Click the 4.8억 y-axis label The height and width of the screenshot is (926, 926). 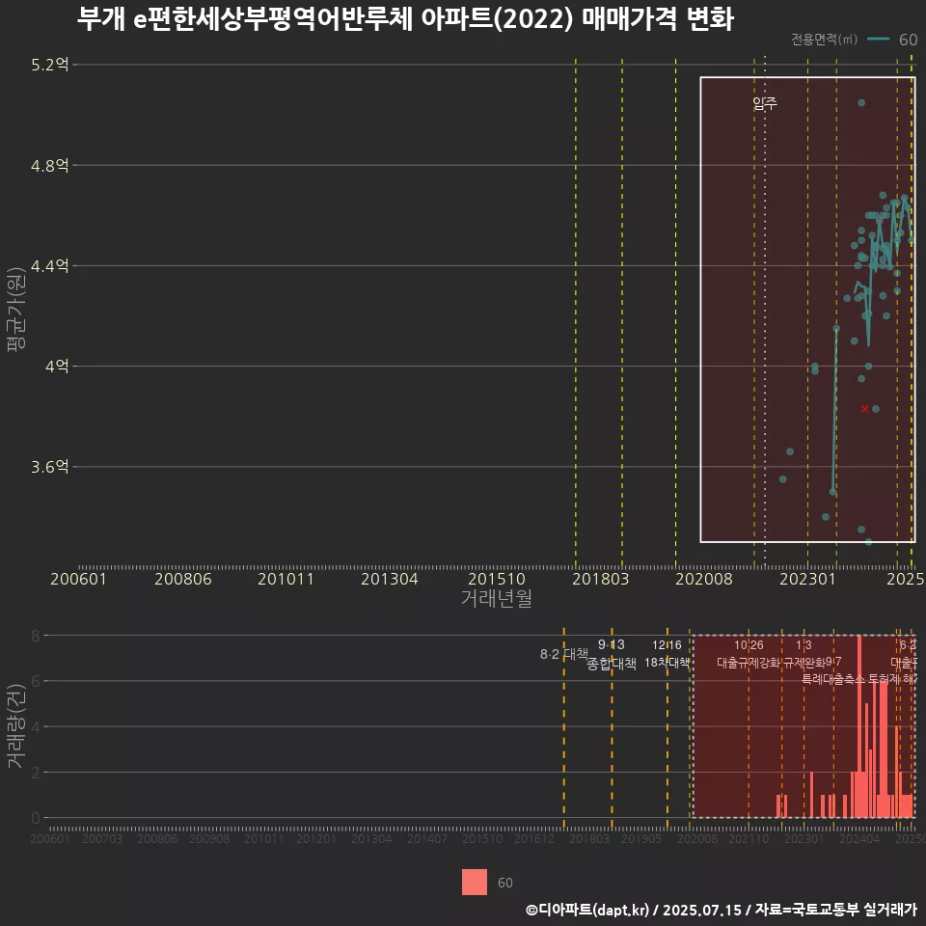point(50,165)
